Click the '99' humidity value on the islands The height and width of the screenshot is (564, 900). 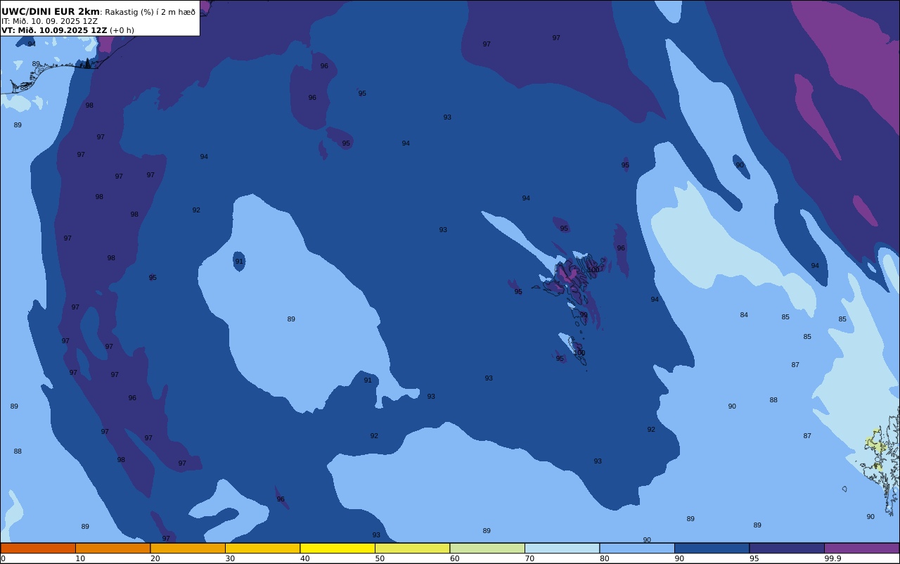pos(584,315)
